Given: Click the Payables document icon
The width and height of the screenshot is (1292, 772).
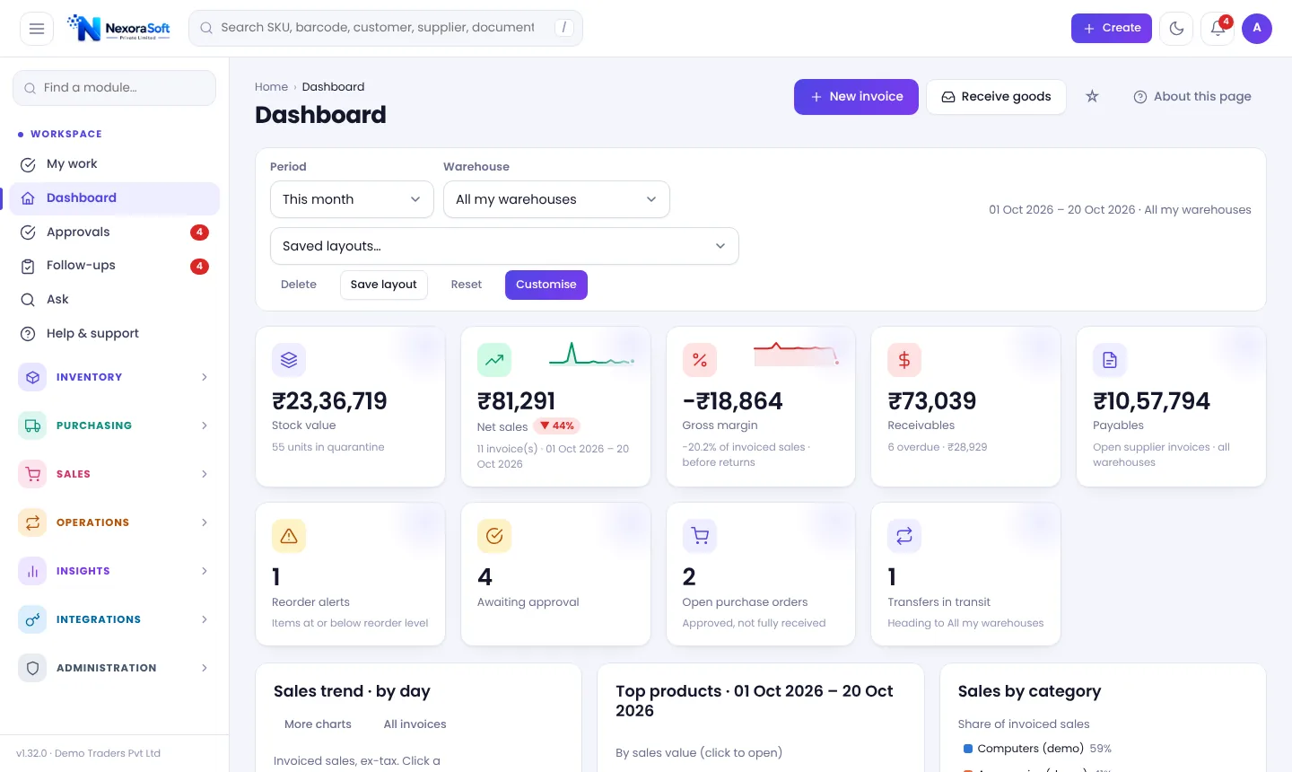Looking at the screenshot, I should tap(1110, 360).
